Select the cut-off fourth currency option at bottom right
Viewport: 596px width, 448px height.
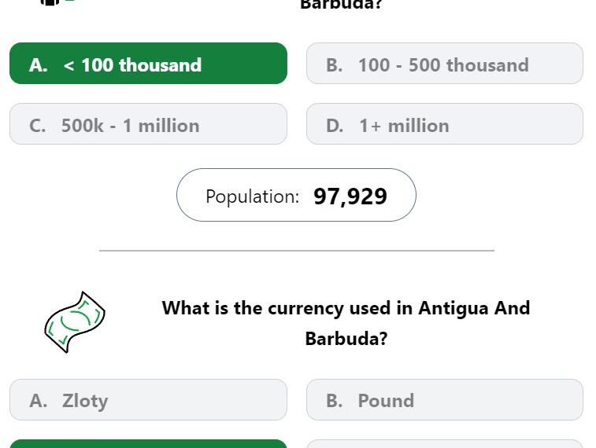click(x=444, y=444)
